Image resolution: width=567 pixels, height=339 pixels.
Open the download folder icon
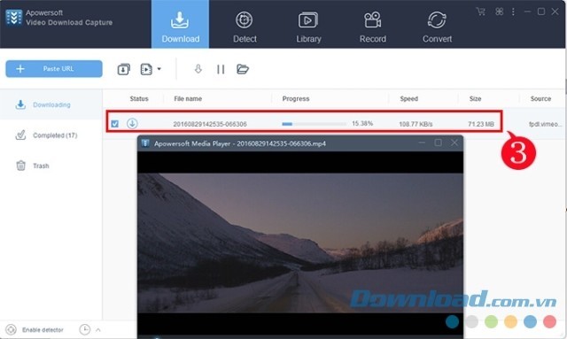(x=243, y=69)
